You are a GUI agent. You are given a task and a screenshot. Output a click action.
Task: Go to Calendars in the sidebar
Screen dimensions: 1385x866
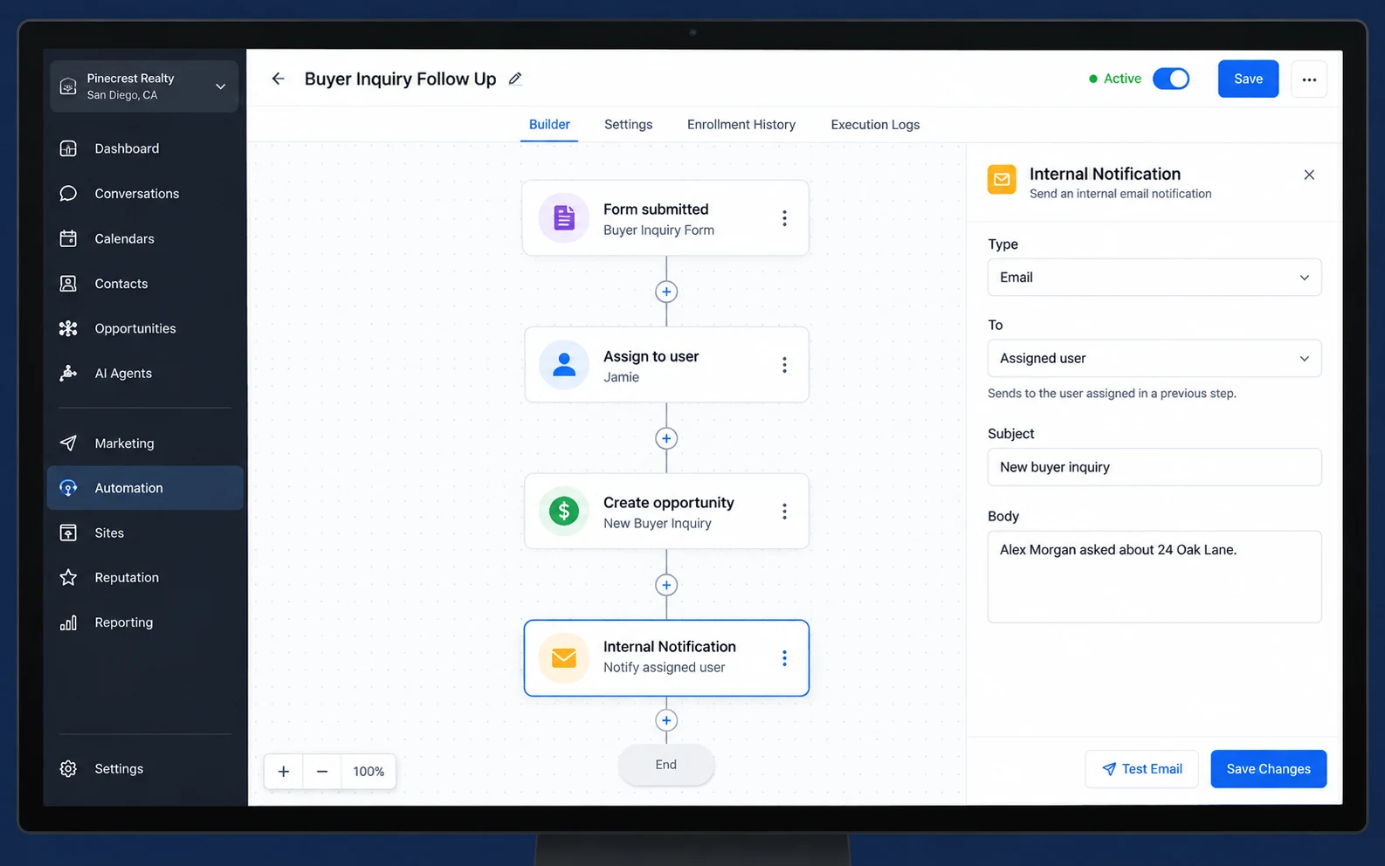(x=145, y=238)
